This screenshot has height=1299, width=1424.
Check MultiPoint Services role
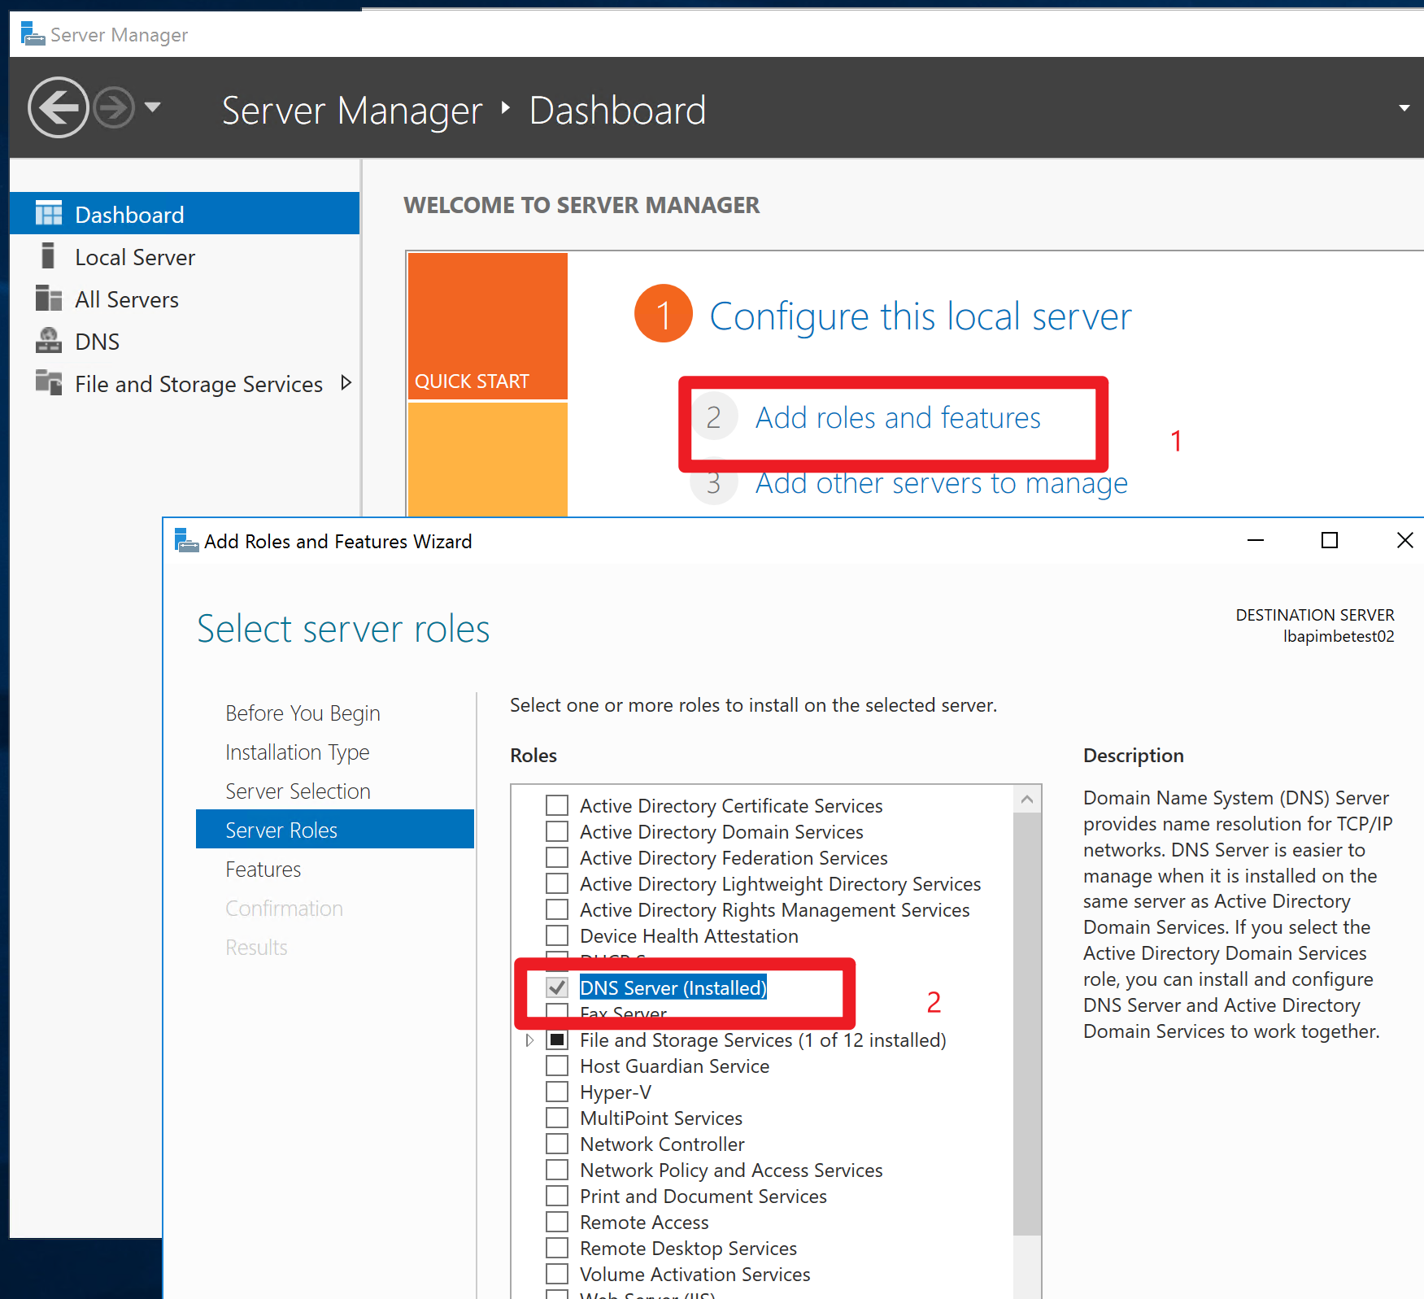click(x=557, y=1118)
